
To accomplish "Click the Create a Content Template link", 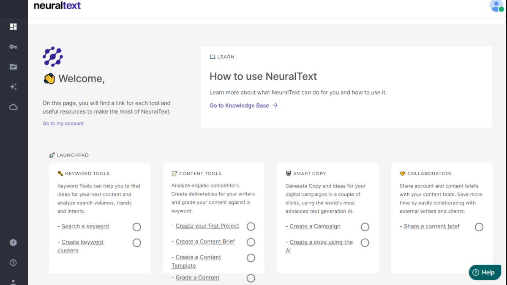I will [x=196, y=261].
